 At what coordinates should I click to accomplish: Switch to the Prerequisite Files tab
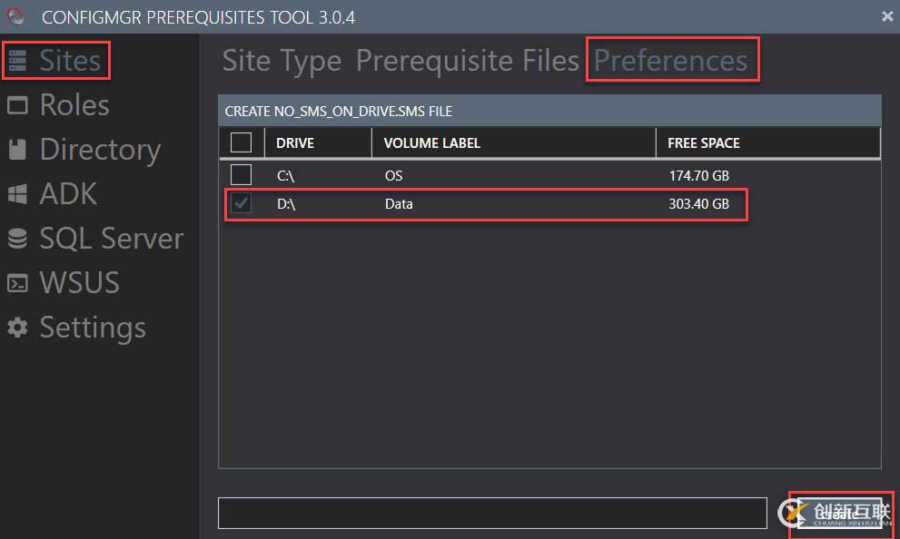coord(467,61)
